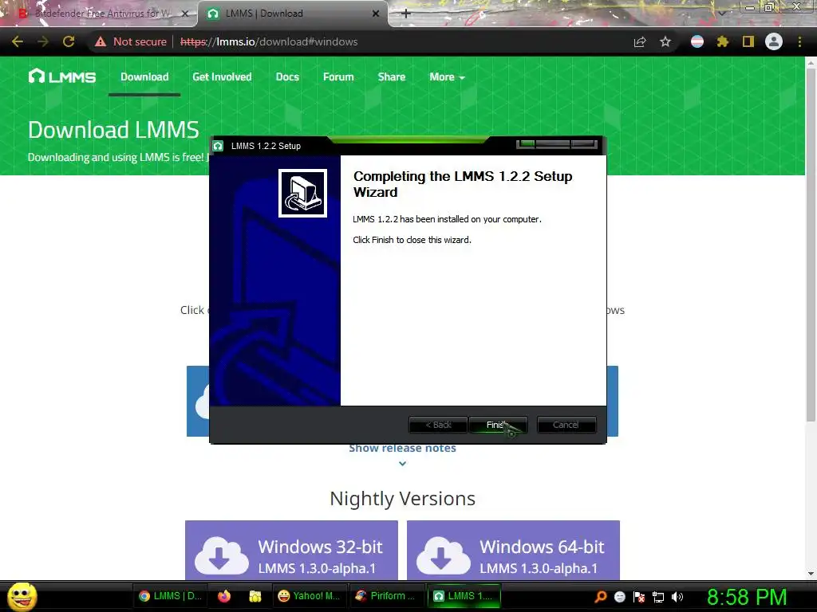
Task: Click the Download LMMS heading text
Action: point(113,130)
